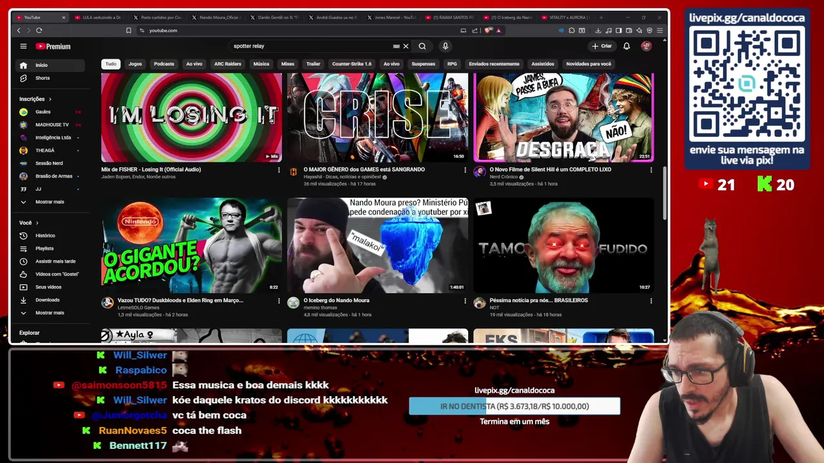This screenshot has height=463, width=824.
Task: Open the MADHOUSE TV subscription channel
Action: pyautogui.click(x=50, y=125)
